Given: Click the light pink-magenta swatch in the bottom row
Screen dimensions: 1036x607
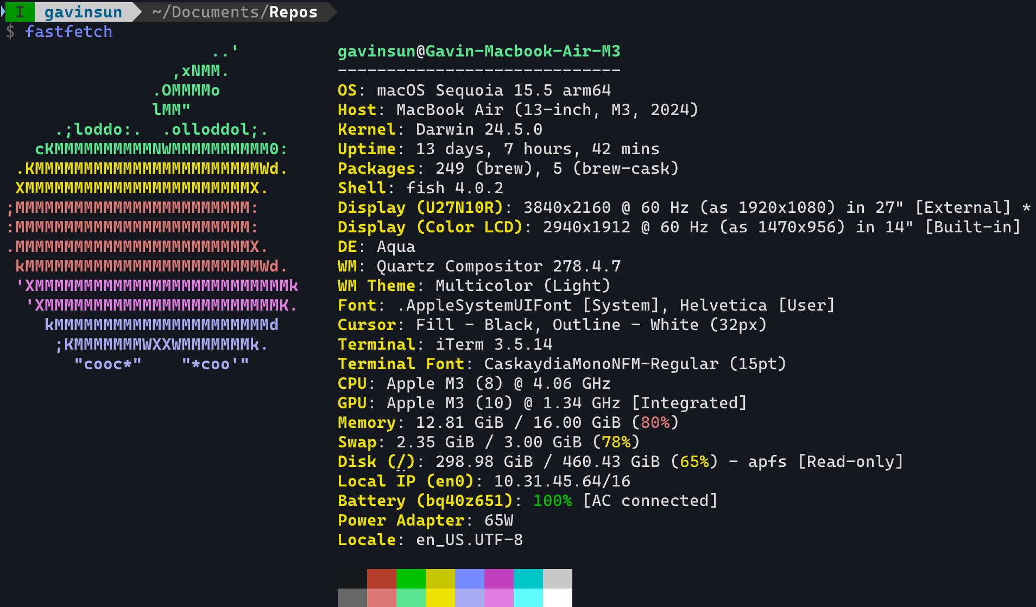Looking at the screenshot, I should pyautogui.click(x=499, y=598).
